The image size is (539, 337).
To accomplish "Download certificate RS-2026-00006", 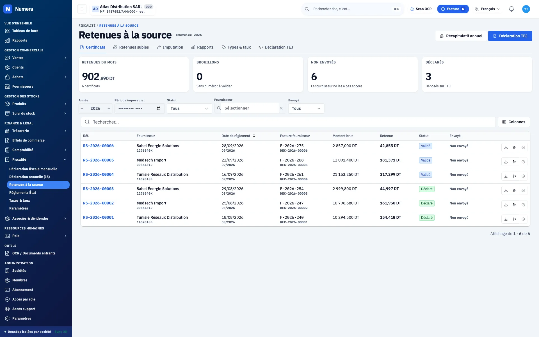I will [506, 147].
